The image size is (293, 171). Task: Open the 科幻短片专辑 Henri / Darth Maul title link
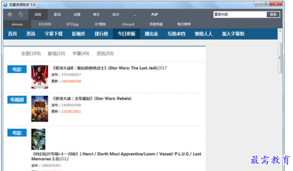(x=116, y=156)
